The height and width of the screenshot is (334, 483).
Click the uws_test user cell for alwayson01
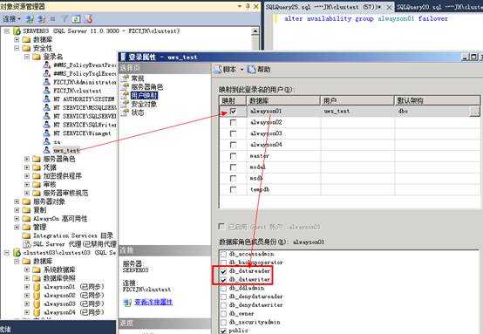click(x=357, y=112)
